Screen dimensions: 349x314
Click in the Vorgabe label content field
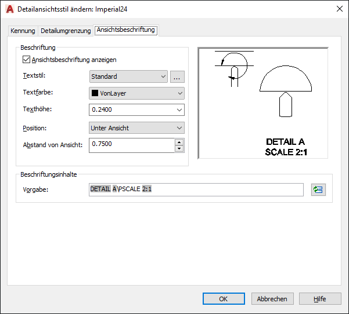[196, 189]
